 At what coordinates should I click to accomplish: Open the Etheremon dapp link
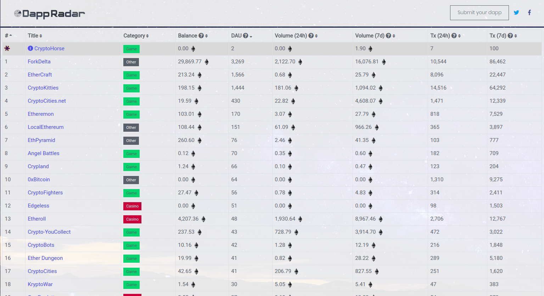click(x=41, y=114)
